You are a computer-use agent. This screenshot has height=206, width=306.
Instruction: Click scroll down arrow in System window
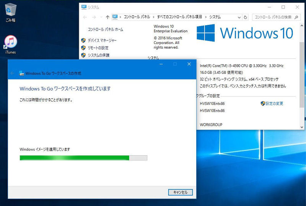(302, 127)
